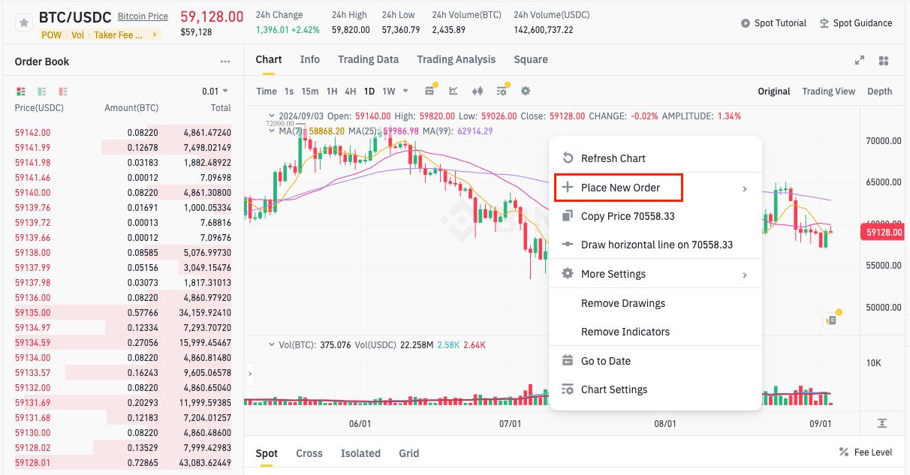The width and height of the screenshot is (910, 475).
Task: Click the refresh icon in the context menu
Action: click(568, 158)
